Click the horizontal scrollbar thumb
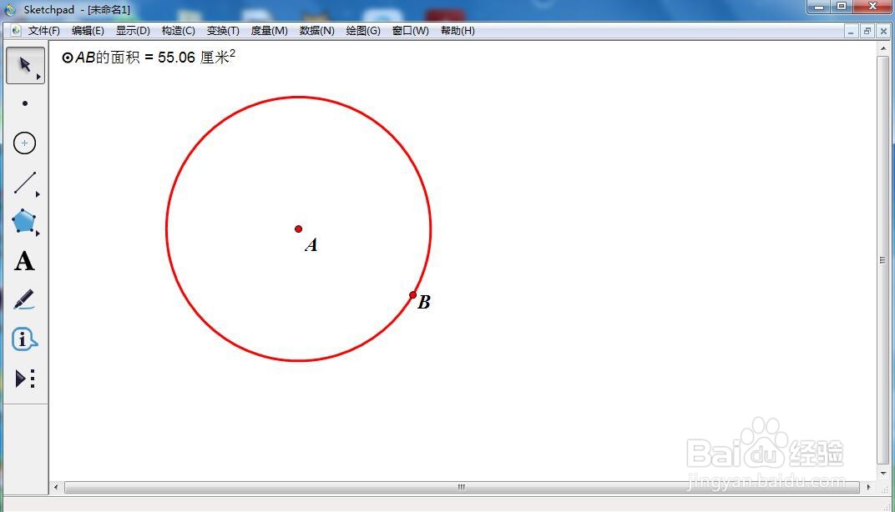The height and width of the screenshot is (512, 895). (x=462, y=487)
